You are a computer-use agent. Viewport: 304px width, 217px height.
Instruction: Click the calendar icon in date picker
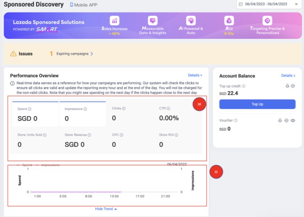(x=241, y=4)
